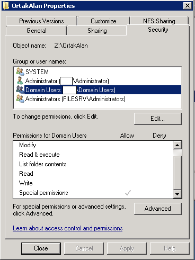Switch to the General tab
The width and height of the screenshot is (195, 260).
[x=37, y=31]
